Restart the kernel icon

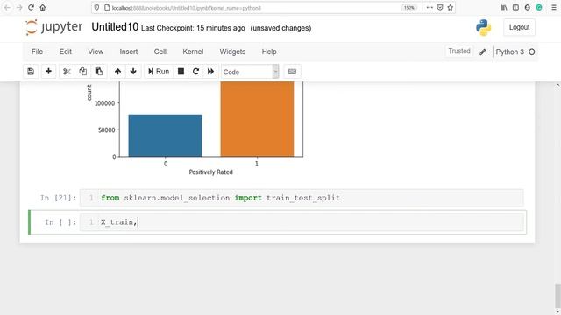click(195, 72)
